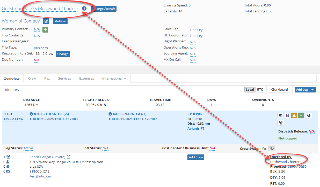Screen dimensions: 320x187
Task: Click the cash icon showing 0
Action: 8,171
